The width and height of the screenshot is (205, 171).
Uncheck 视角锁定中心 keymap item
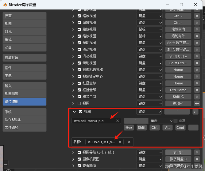coord(79,76)
